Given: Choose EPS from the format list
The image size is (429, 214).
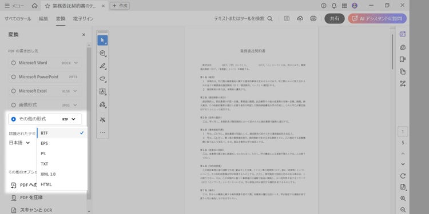Looking at the screenshot, I should (x=62, y=143).
